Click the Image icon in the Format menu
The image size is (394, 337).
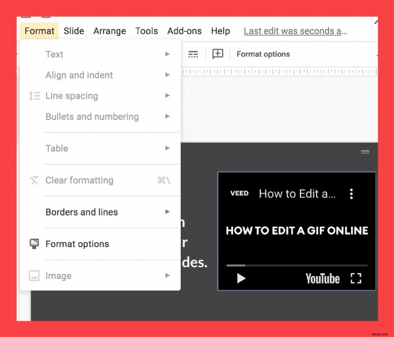34,276
